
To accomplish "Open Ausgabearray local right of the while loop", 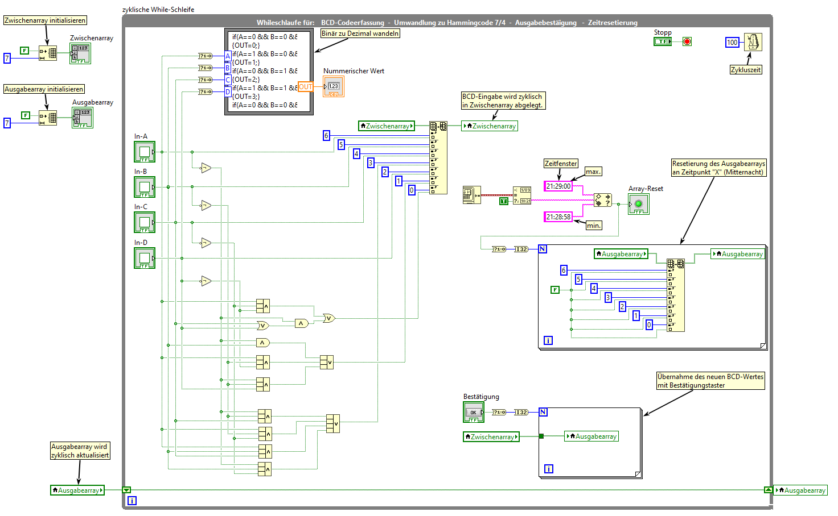I will coord(800,490).
